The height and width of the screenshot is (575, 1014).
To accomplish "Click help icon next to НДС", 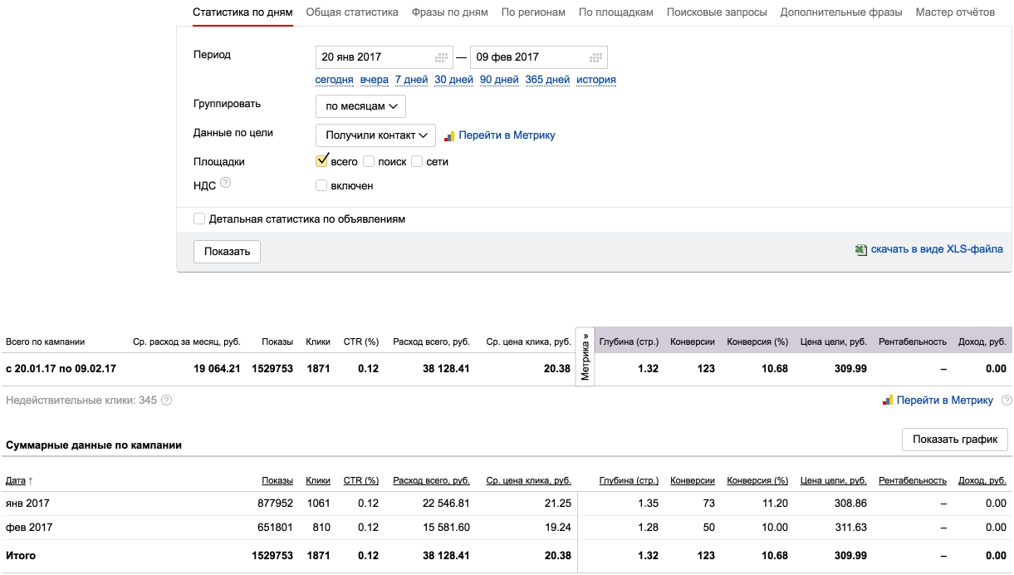I will [225, 184].
